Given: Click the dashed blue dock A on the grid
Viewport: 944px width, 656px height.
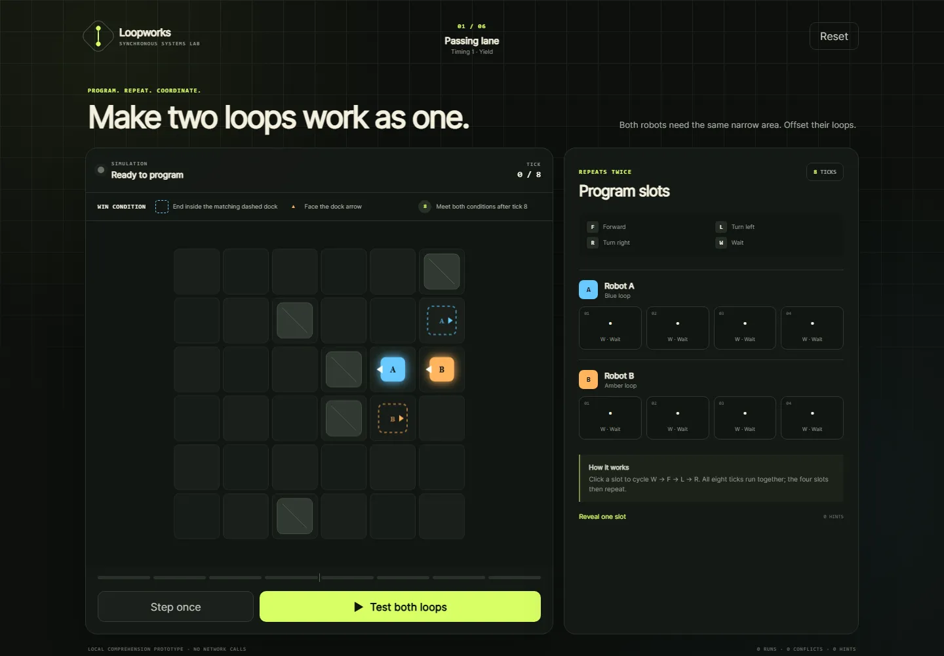Looking at the screenshot, I should click(x=442, y=321).
